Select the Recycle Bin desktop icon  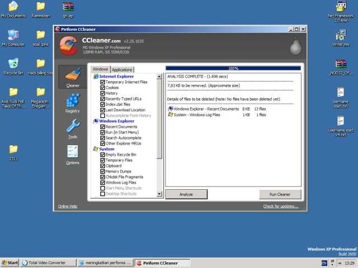(x=13, y=66)
